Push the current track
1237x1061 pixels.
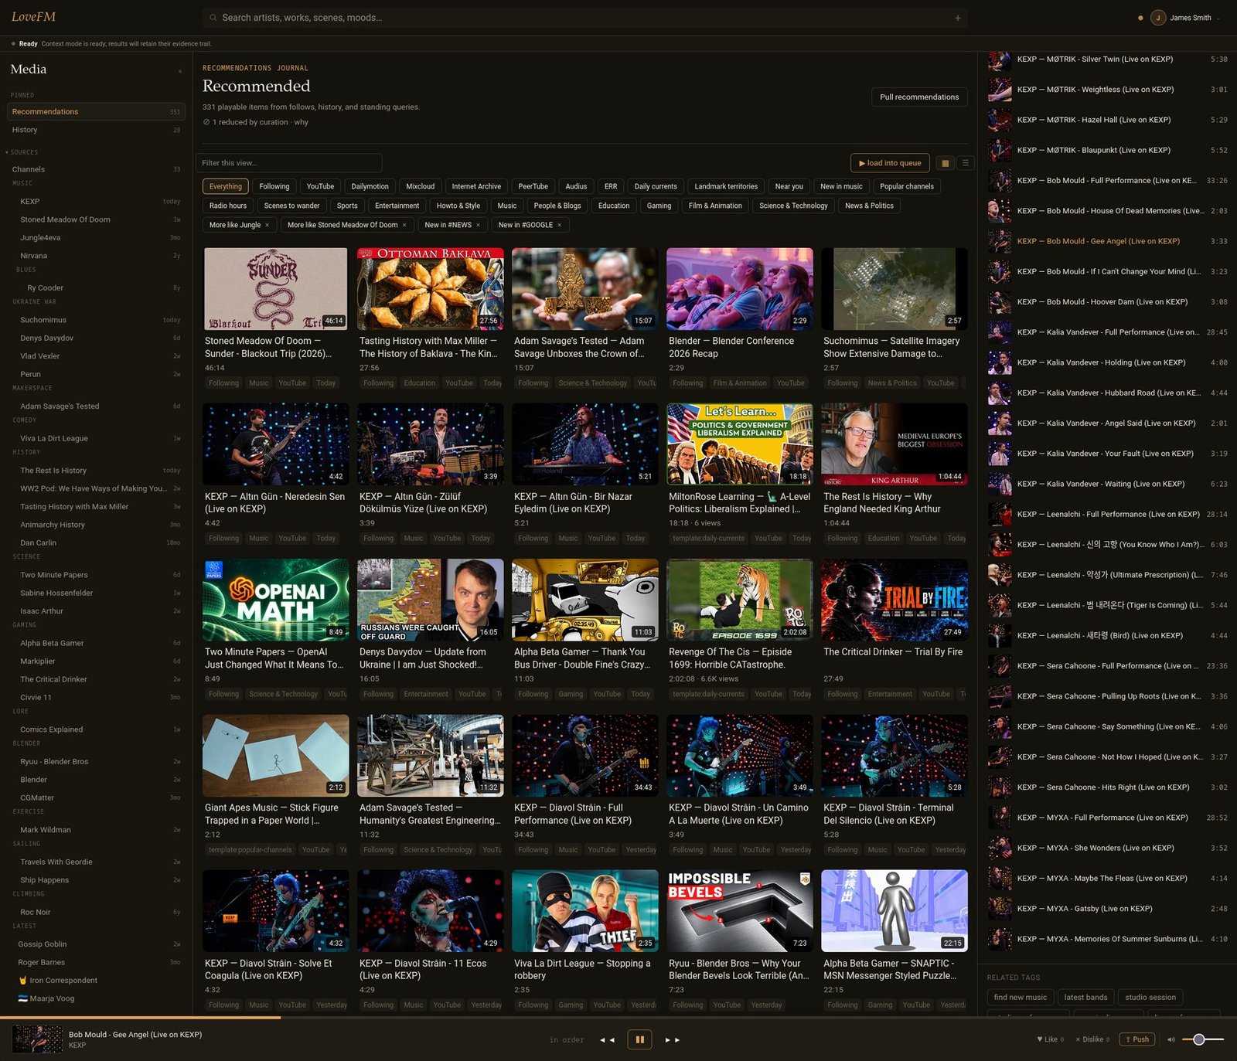pyautogui.click(x=1136, y=1039)
